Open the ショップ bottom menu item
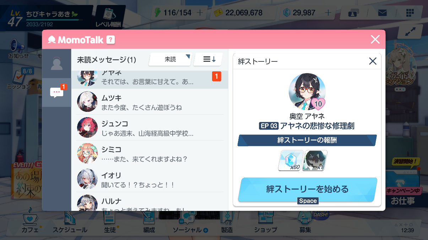Image resolution: width=428 pixels, height=240 pixels. 265,222
